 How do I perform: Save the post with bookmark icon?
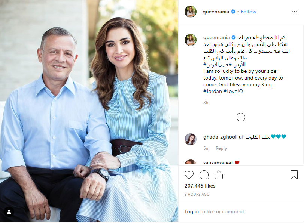point(294,175)
